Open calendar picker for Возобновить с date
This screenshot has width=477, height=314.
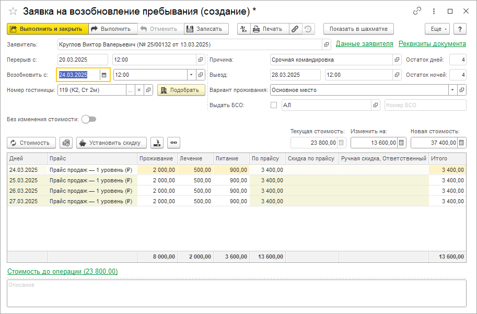104,75
